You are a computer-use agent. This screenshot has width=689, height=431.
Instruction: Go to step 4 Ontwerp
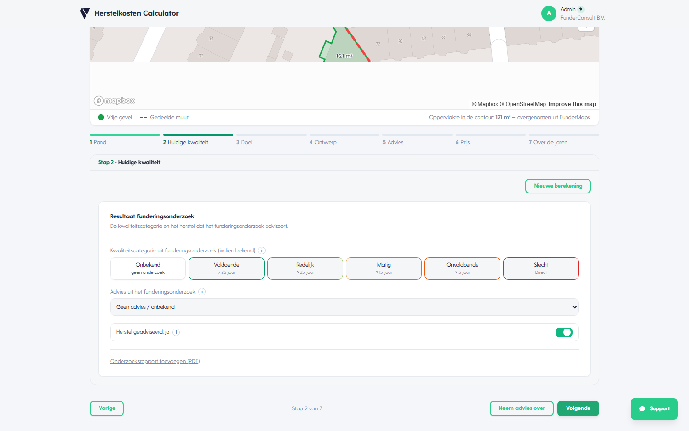pyautogui.click(x=344, y=139)
